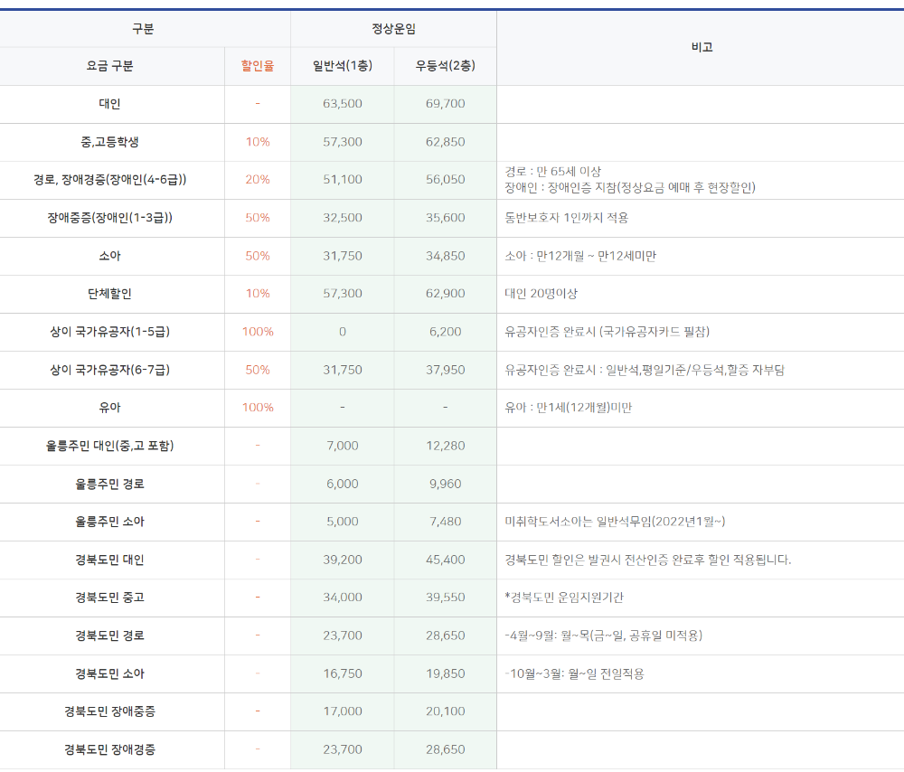Select the 정상운임 column header
Image resolution: width=904 pixels, height=772 pixels.
pyautogui.click(x=392, y=28)
